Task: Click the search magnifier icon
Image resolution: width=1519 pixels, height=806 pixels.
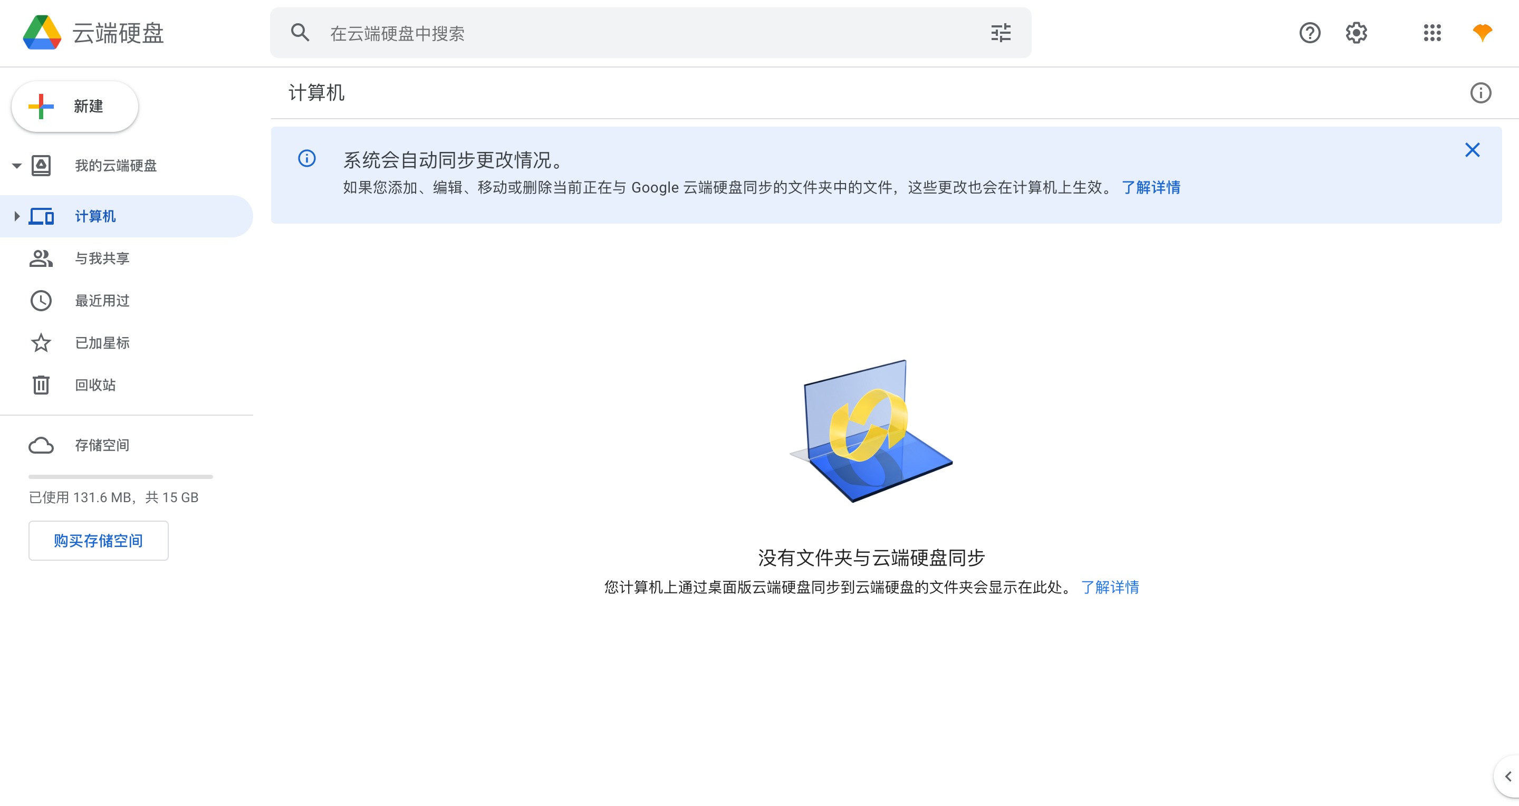Action: (x=300, y=32)
